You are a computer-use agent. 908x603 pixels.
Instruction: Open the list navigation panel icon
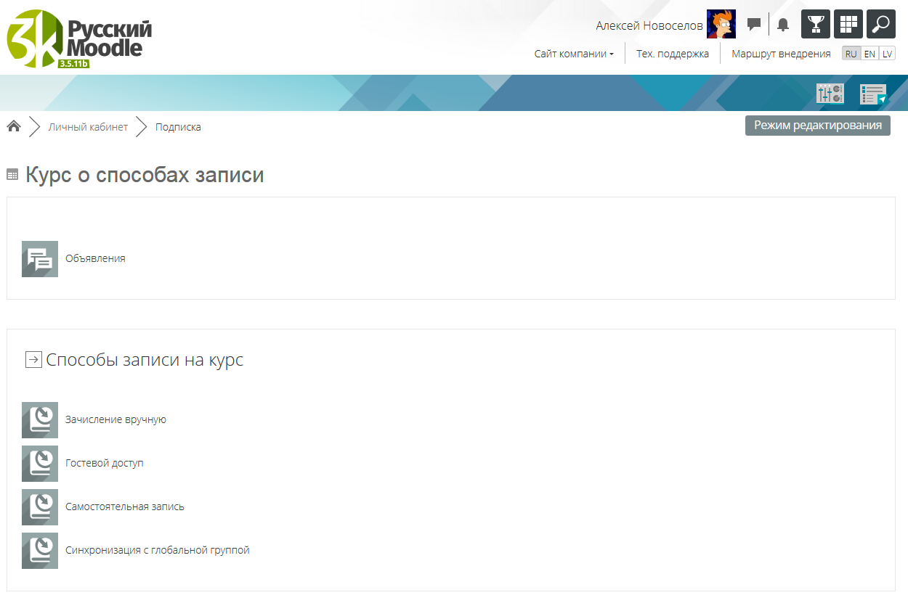(873, 94)
